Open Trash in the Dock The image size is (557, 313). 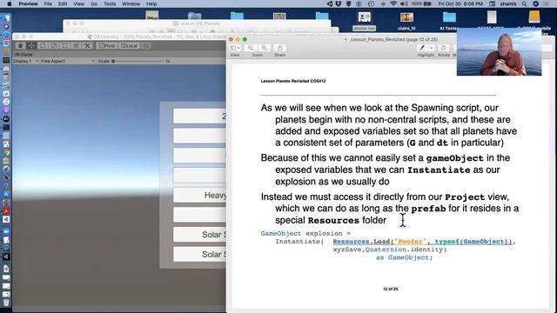[6, 303]
